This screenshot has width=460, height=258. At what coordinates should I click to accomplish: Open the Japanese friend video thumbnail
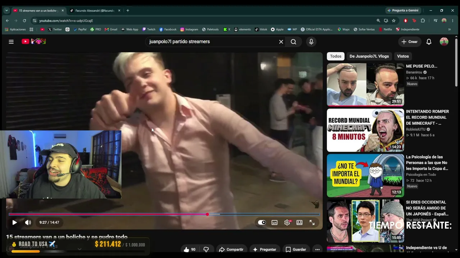tap(365, 221)
